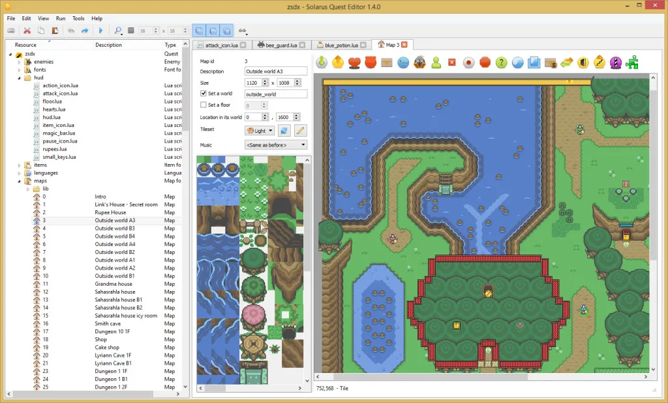668x403 pixels.
Task: Open the Music dropdown
Action: [x=275, y=145]
